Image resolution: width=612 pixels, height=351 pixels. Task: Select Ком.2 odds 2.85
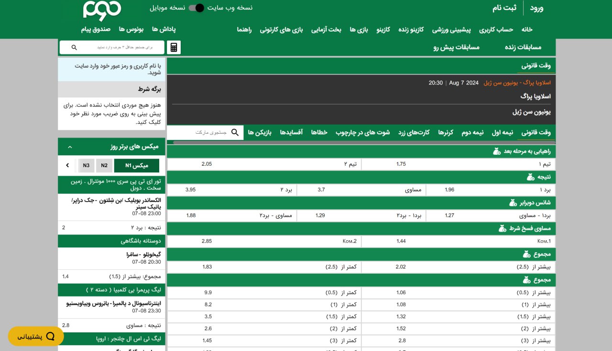point(264,241)
